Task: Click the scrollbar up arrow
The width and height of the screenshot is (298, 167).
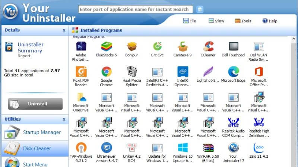Action: [x=294, y=39]
